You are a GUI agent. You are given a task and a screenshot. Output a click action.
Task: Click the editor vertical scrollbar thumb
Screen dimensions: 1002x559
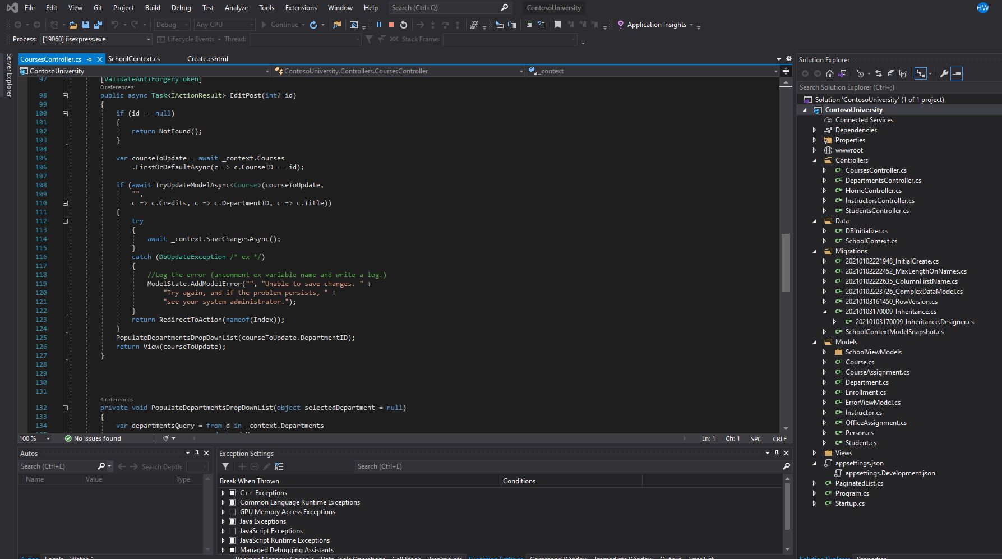(786, 262)
